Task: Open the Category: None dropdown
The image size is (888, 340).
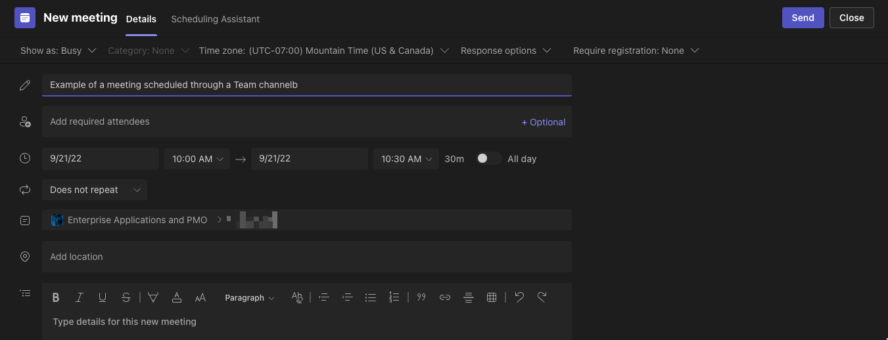Action: pyautogui.click(x=149, y=51)
